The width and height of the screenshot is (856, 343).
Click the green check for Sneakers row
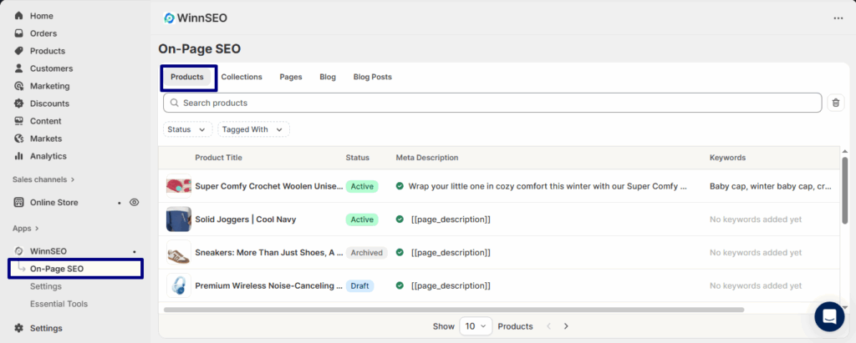pos(400,253)
